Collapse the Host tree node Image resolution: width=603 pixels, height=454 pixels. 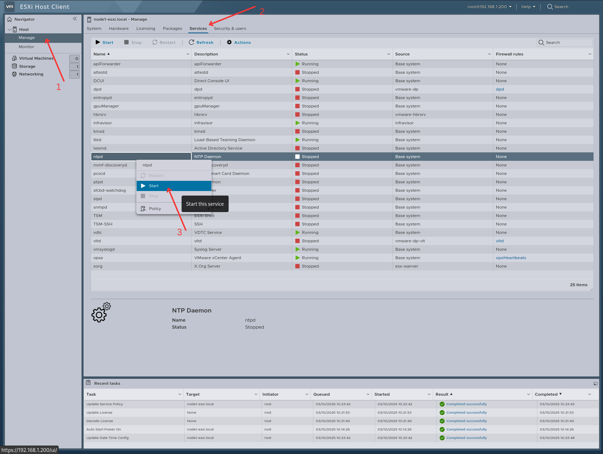point(9,29)
